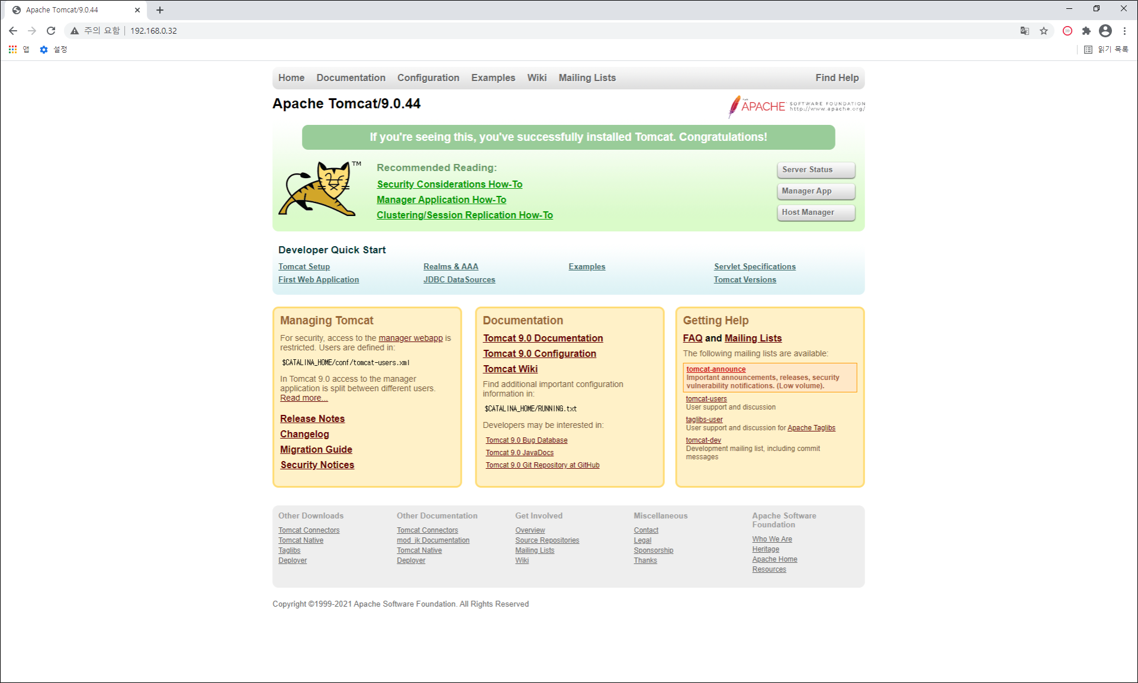Open the translate page icon

click(x=1024, y=31)
